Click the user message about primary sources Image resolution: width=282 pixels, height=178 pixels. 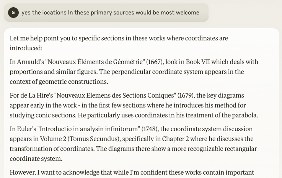tap(110, 13)
